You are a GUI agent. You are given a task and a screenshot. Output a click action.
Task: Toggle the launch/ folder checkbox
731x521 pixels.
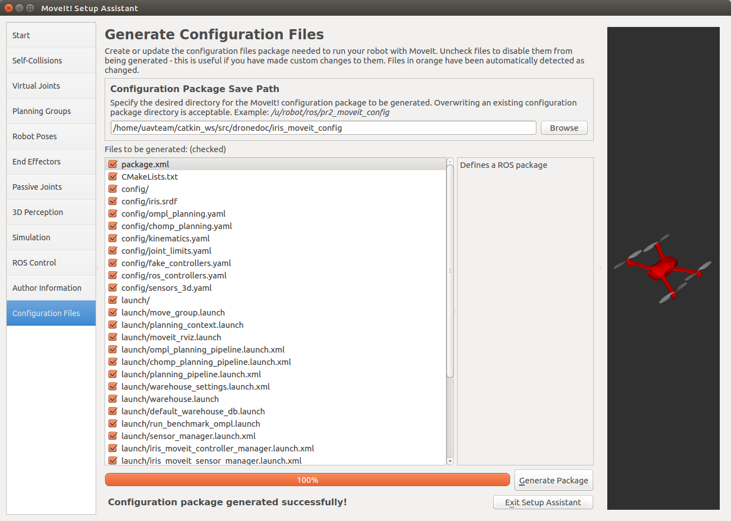pyautogui.click(x=112, y=300)
